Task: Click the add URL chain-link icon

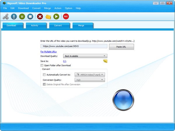Action: (x=6, y=17)
